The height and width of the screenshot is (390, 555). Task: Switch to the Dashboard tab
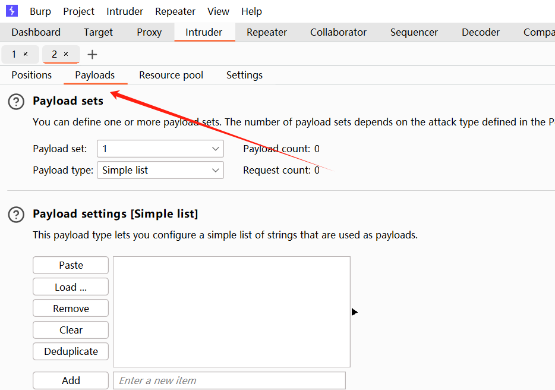(x=36, y=32)
